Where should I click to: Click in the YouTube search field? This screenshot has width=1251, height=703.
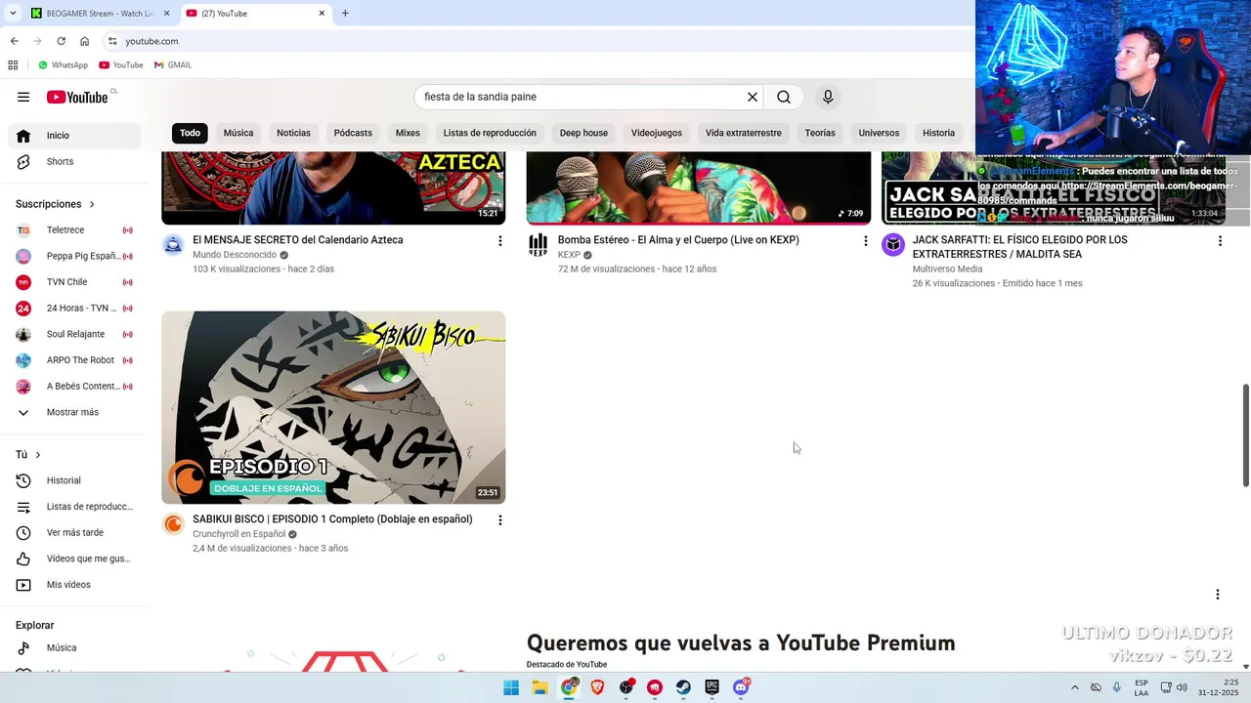click(582, 97)
